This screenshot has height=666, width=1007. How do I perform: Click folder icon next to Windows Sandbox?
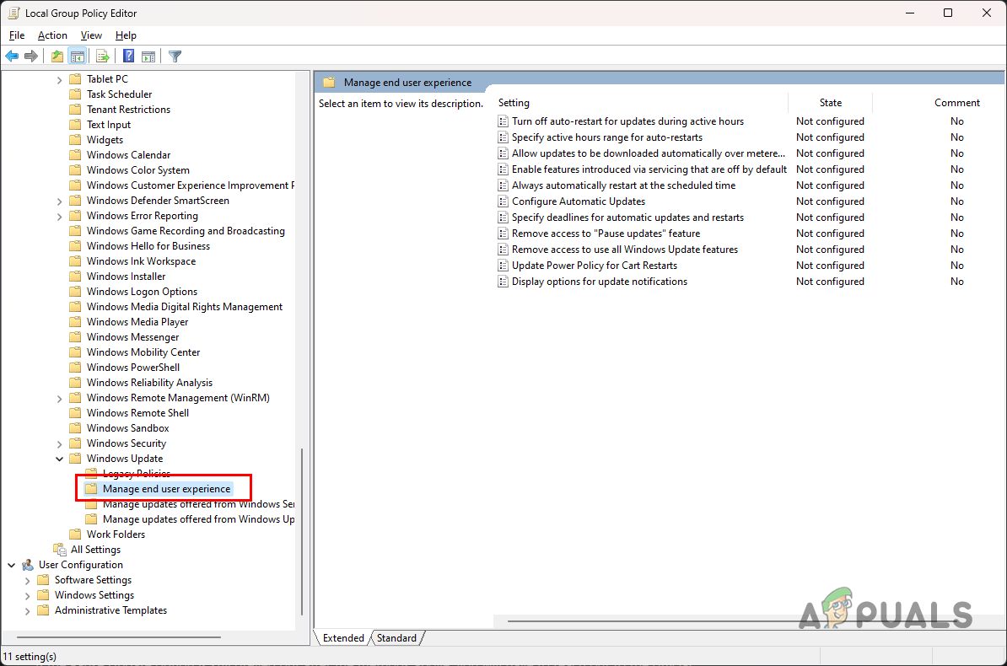75,428
